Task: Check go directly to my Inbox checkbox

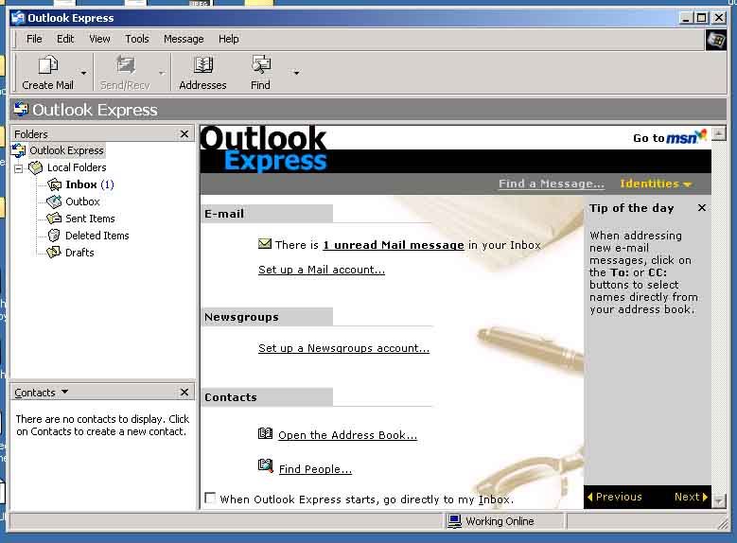Action: coord(210,498)
